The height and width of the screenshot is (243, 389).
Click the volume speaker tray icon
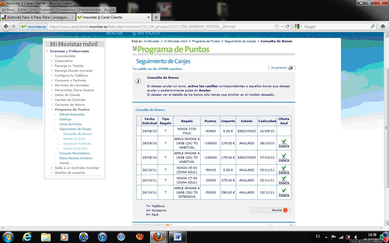coord(356,237)
